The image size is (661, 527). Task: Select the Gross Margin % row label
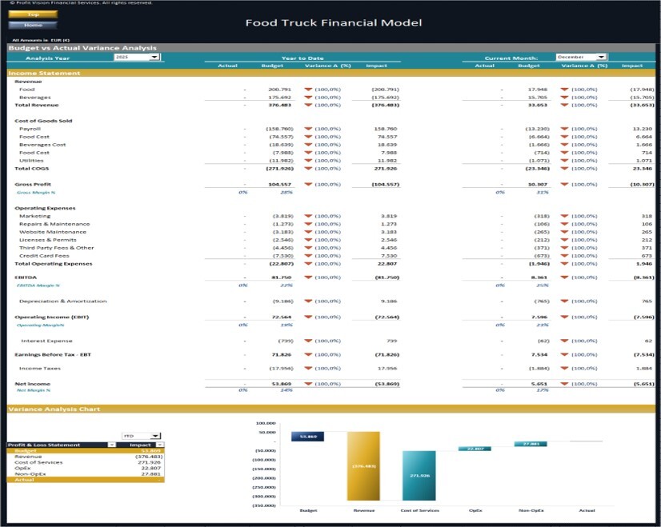(x=36, y=193)
